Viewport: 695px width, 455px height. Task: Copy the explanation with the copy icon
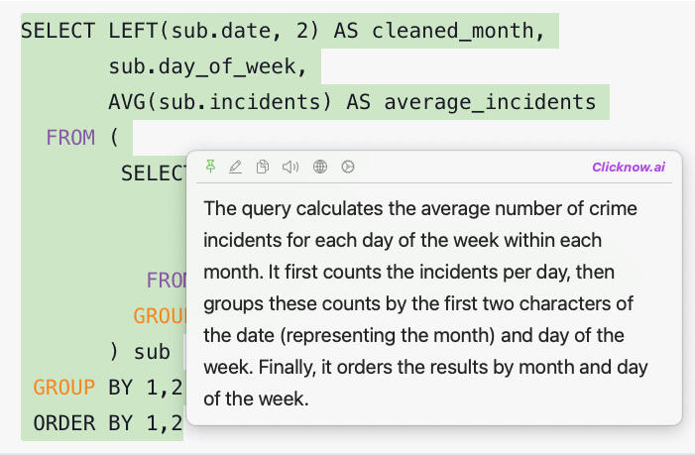click(263, 167)
